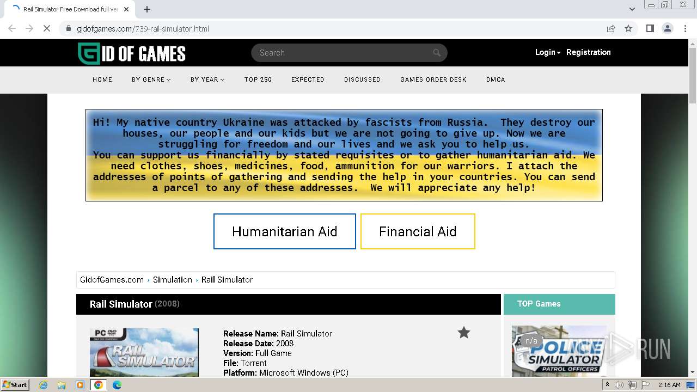Image resolution: width=697 pixels, height=392 pixels.
Task: Open the Police Simulator Patrol Officers thumbnail
Action: (559, 351)
